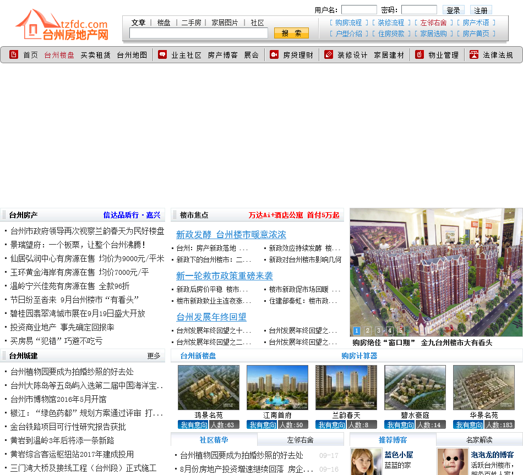
Task: Open the 蓝色小屋 blog avatar photo
Action: (366, 462)
